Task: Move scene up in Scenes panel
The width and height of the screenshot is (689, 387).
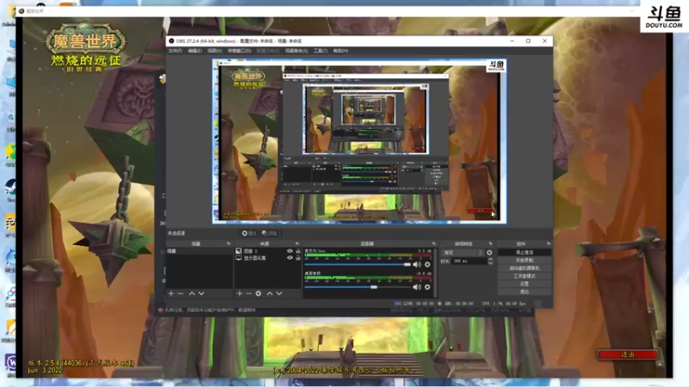Action: click(x=191, y=293)
